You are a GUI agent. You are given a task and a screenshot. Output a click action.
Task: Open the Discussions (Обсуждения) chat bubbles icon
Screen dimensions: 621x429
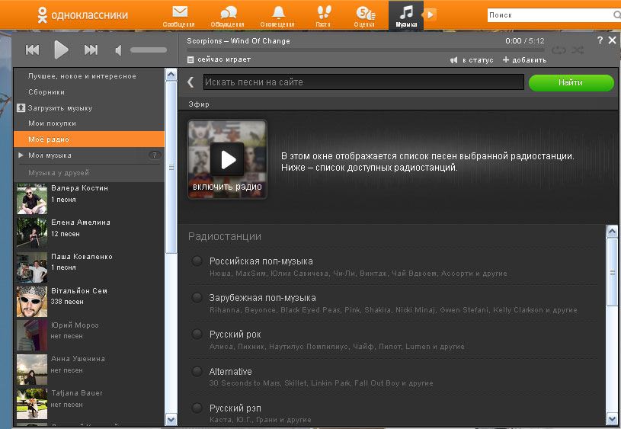[228, 14]
